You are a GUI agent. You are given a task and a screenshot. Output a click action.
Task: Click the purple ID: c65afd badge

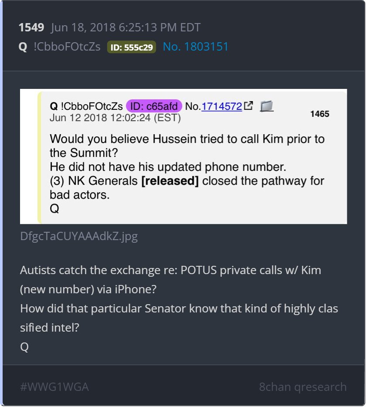[x=154, y=106]
